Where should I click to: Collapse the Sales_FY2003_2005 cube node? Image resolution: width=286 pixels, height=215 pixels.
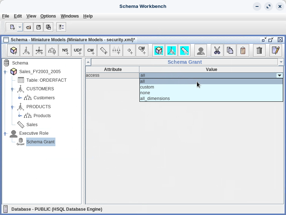[5, 72]
